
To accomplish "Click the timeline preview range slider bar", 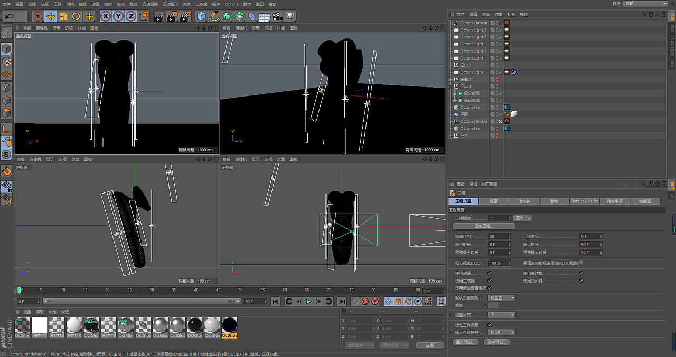I will [142, 302].
